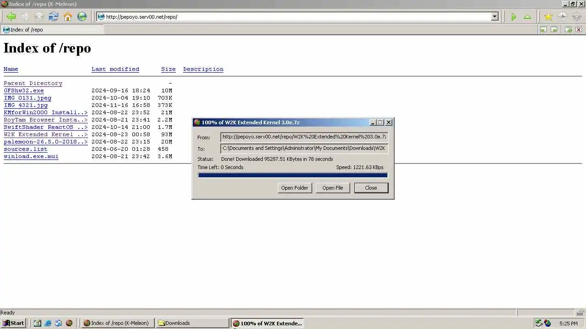Launch Internet Explorer from quick launch

[48, 323]
